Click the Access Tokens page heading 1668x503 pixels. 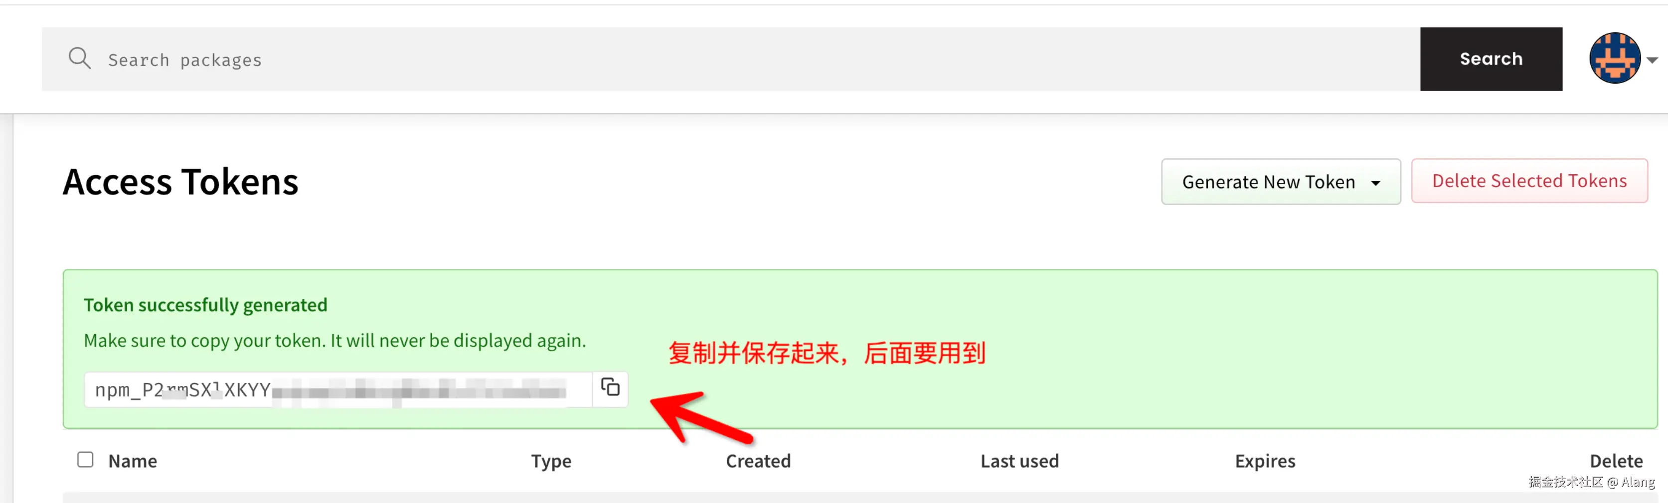180,182
